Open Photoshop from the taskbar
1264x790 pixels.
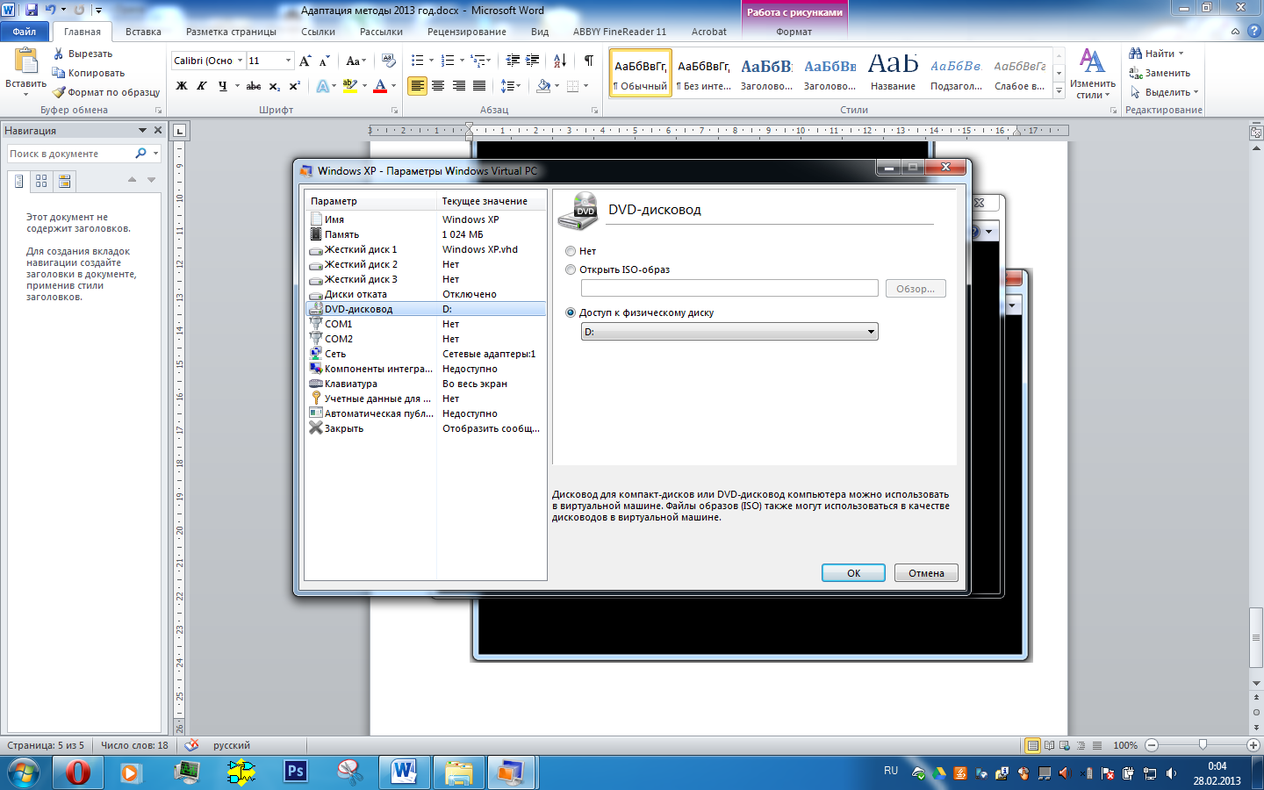[296, 772]
